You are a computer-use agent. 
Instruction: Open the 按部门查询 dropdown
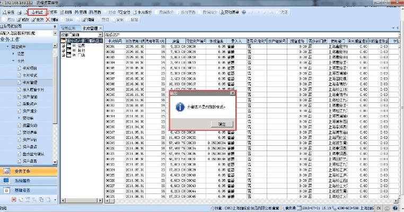click(x=100, y=34)
